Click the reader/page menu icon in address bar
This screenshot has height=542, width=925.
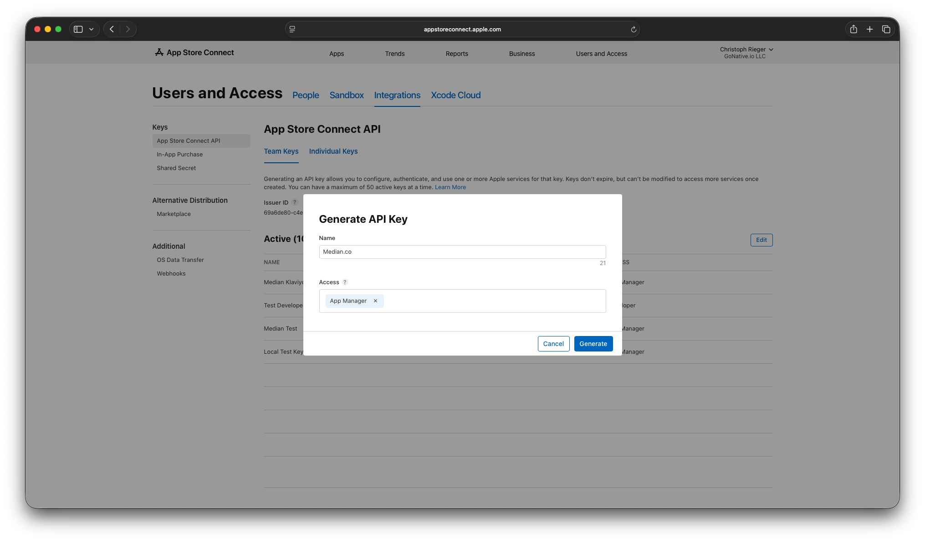click(292, 29)
